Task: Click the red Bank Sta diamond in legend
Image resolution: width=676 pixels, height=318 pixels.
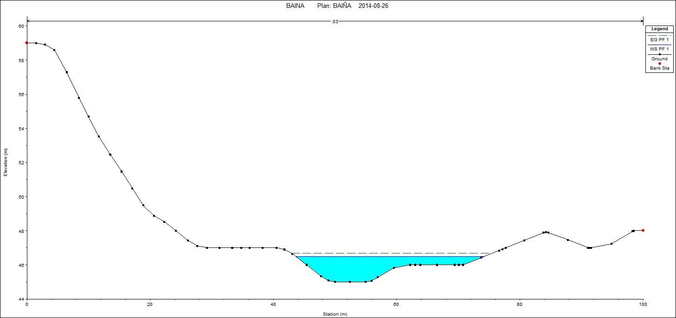Action: coord(659,64)
